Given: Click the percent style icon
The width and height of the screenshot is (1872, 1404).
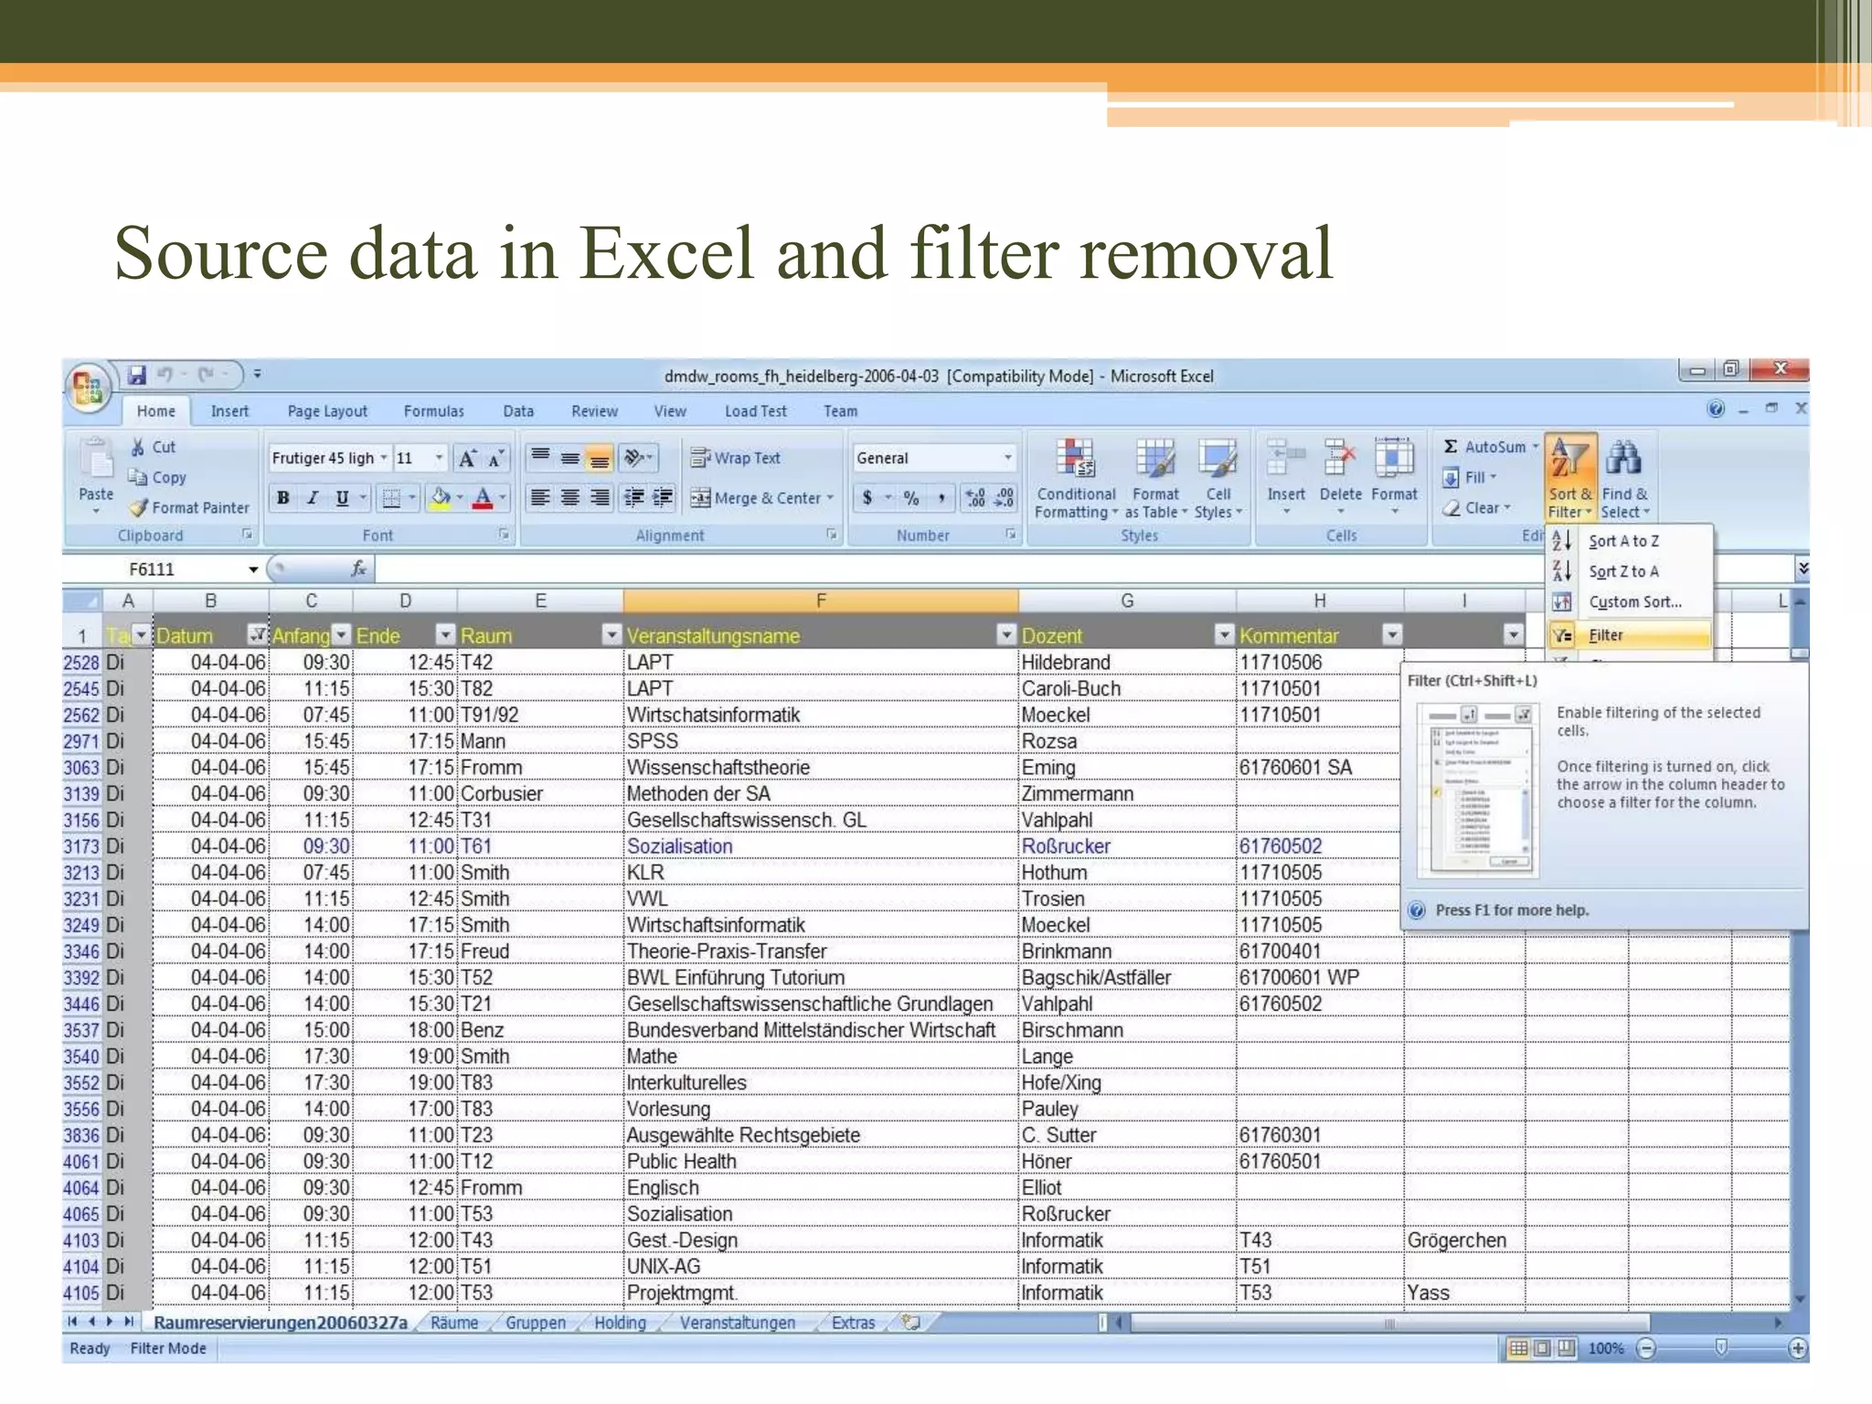Looking at the screenshot, I should [911, 498].
